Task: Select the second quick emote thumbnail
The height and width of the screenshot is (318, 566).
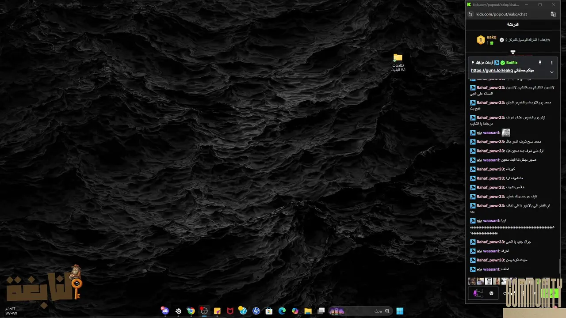Action: (480, 281)
